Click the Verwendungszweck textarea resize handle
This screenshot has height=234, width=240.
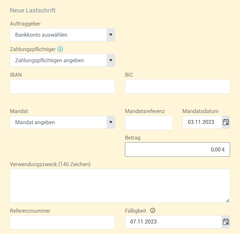point(228,201)
